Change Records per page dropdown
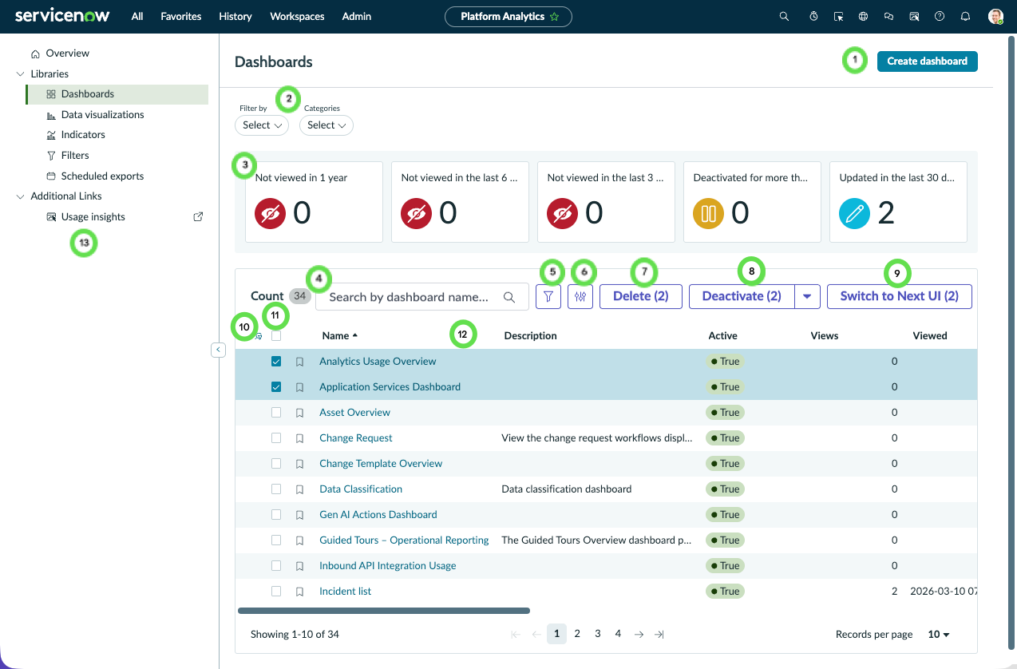Screen dimensions: 1017x669 pos(939,635)
